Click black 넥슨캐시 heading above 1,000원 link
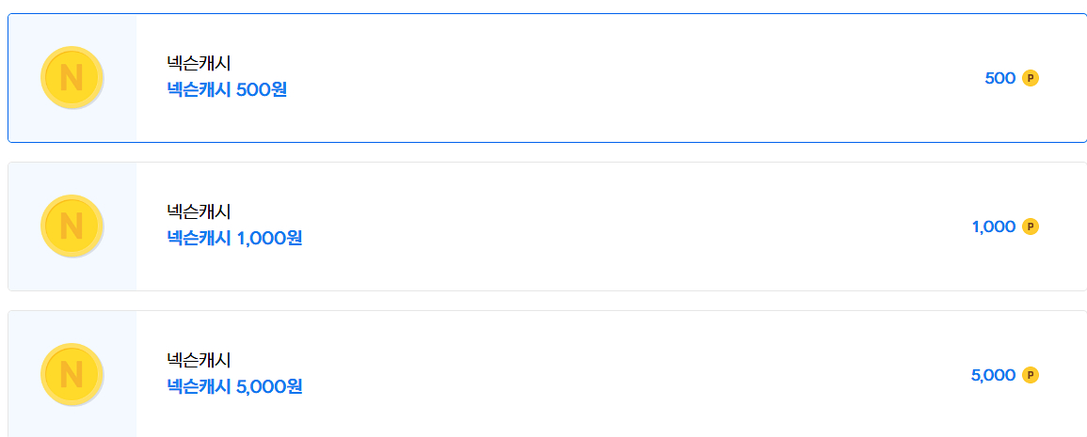The height and width of the screenshot is (437, 1087). click(x=199, y=211)
